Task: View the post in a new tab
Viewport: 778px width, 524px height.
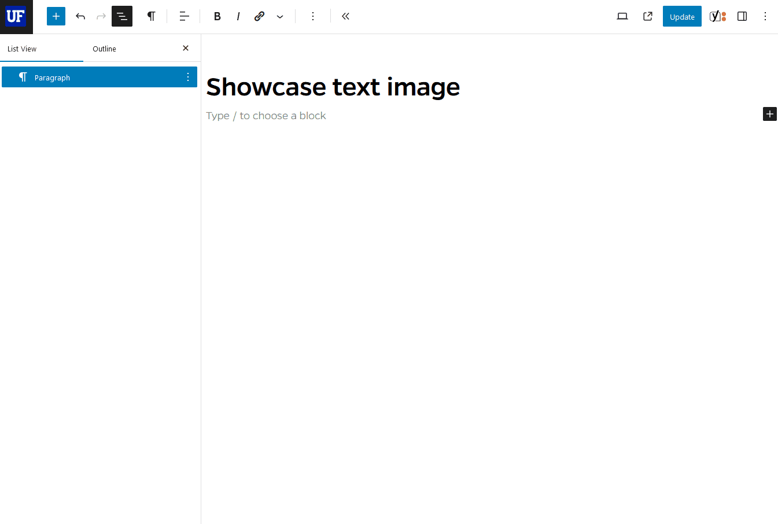Action: 647,16
